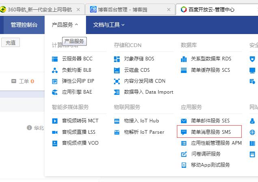Close the 360导航 browser tab
Image resolution: width=258 pixels, height=182 pixels.
(78, 10)
